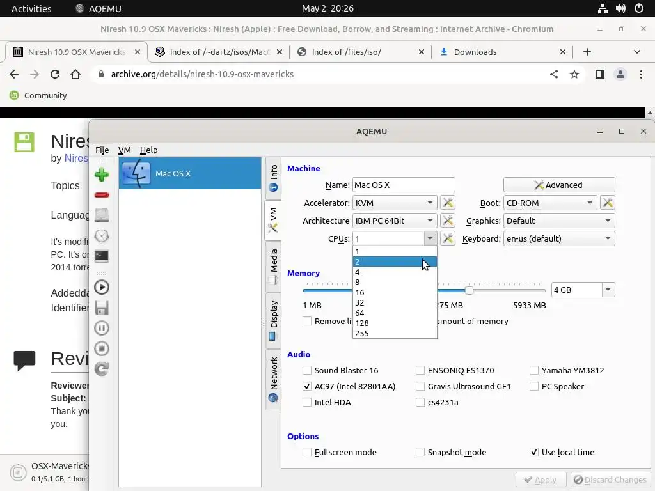Open Architecture settings wrench icon
Viewport: 655px width, 491px height.
447,221
